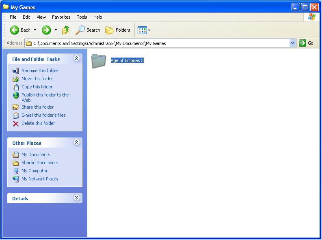Open the Help menu
The width and height of the screenshot is (322, 240).
coord(98,17)
